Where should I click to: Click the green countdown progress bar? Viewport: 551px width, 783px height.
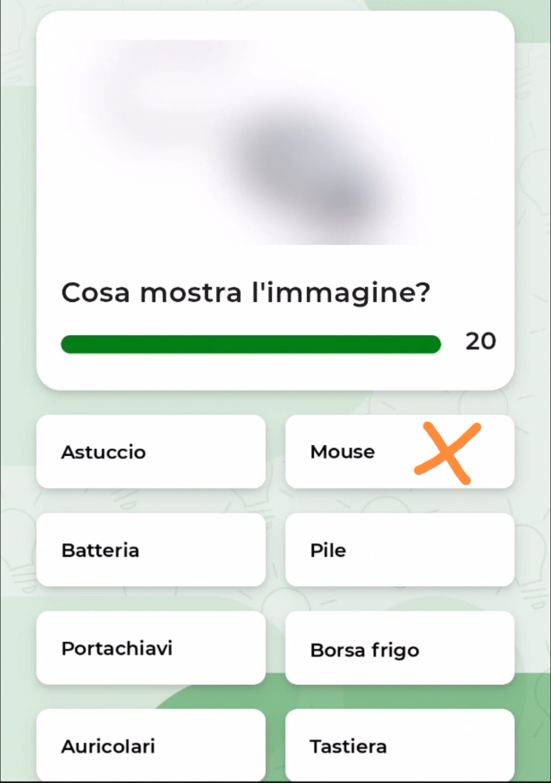click(x=251, y=344)
